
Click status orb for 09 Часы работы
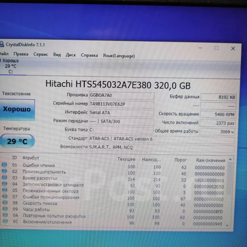pyautogui.click(x=5, y=208)
